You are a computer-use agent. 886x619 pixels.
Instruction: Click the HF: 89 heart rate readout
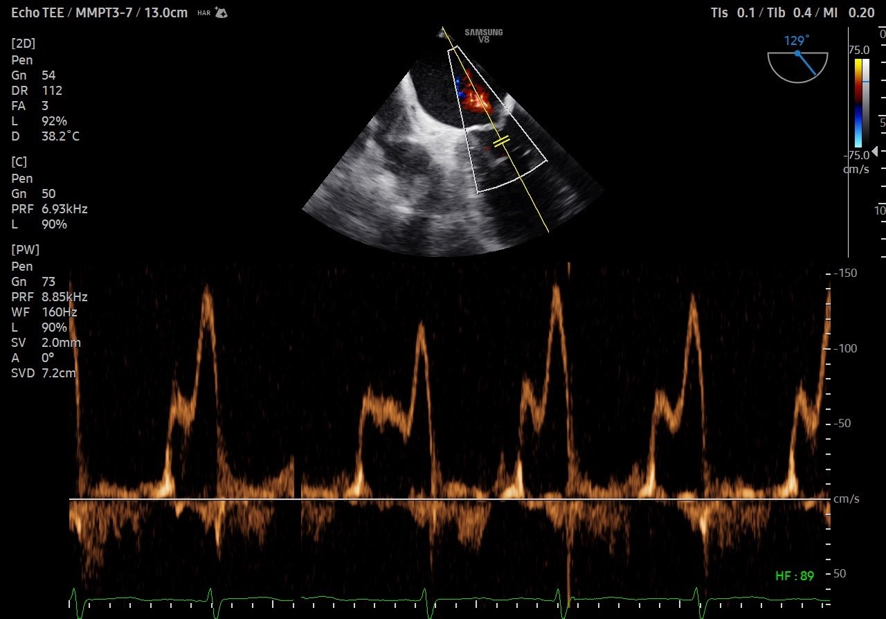795,576
